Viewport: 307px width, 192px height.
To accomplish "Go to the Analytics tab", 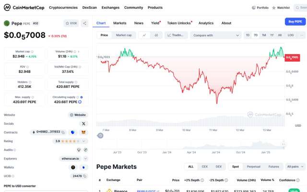I will (x=206, y=23).
